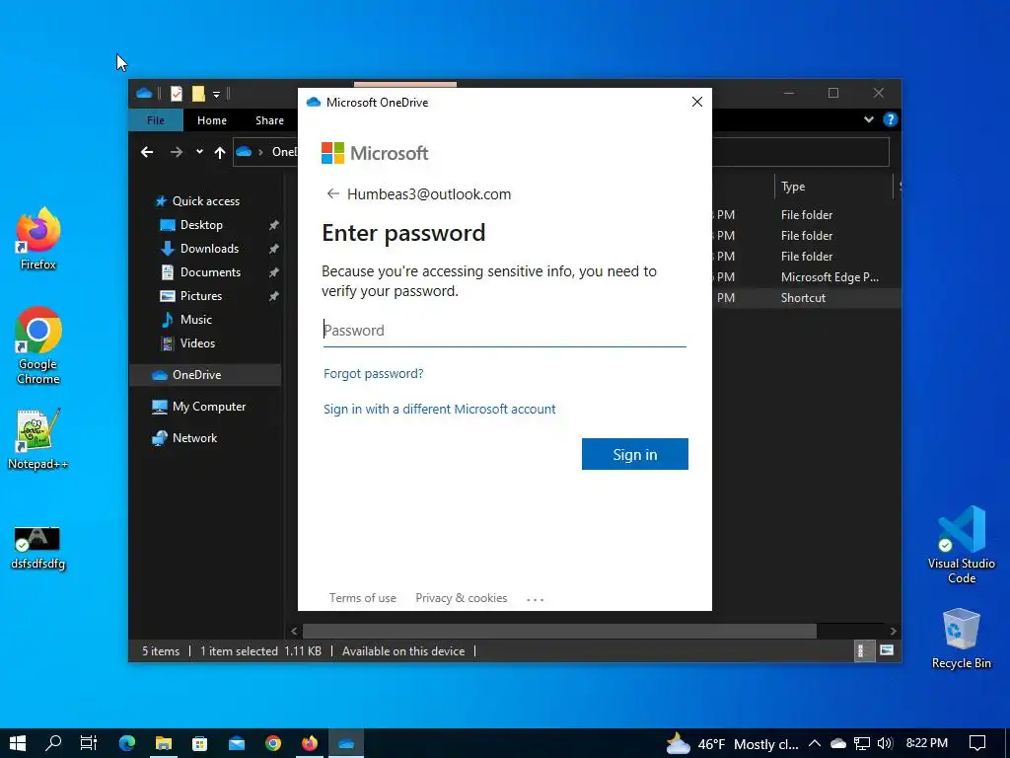Open Task View on the taskbar

click(x=88, y=743)
